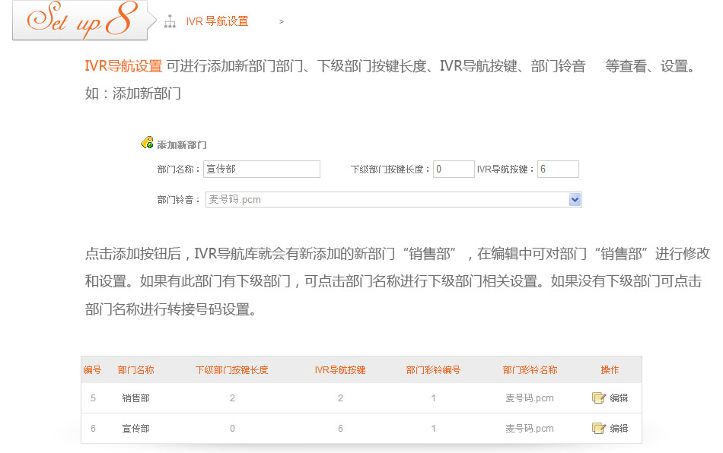Image resolution: width=723 pixels, height=453 pixels.
Task: Click the edit icon in the 销售部 row
Action: [x=598, y=398]
